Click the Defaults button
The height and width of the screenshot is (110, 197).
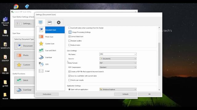[125, 94]
